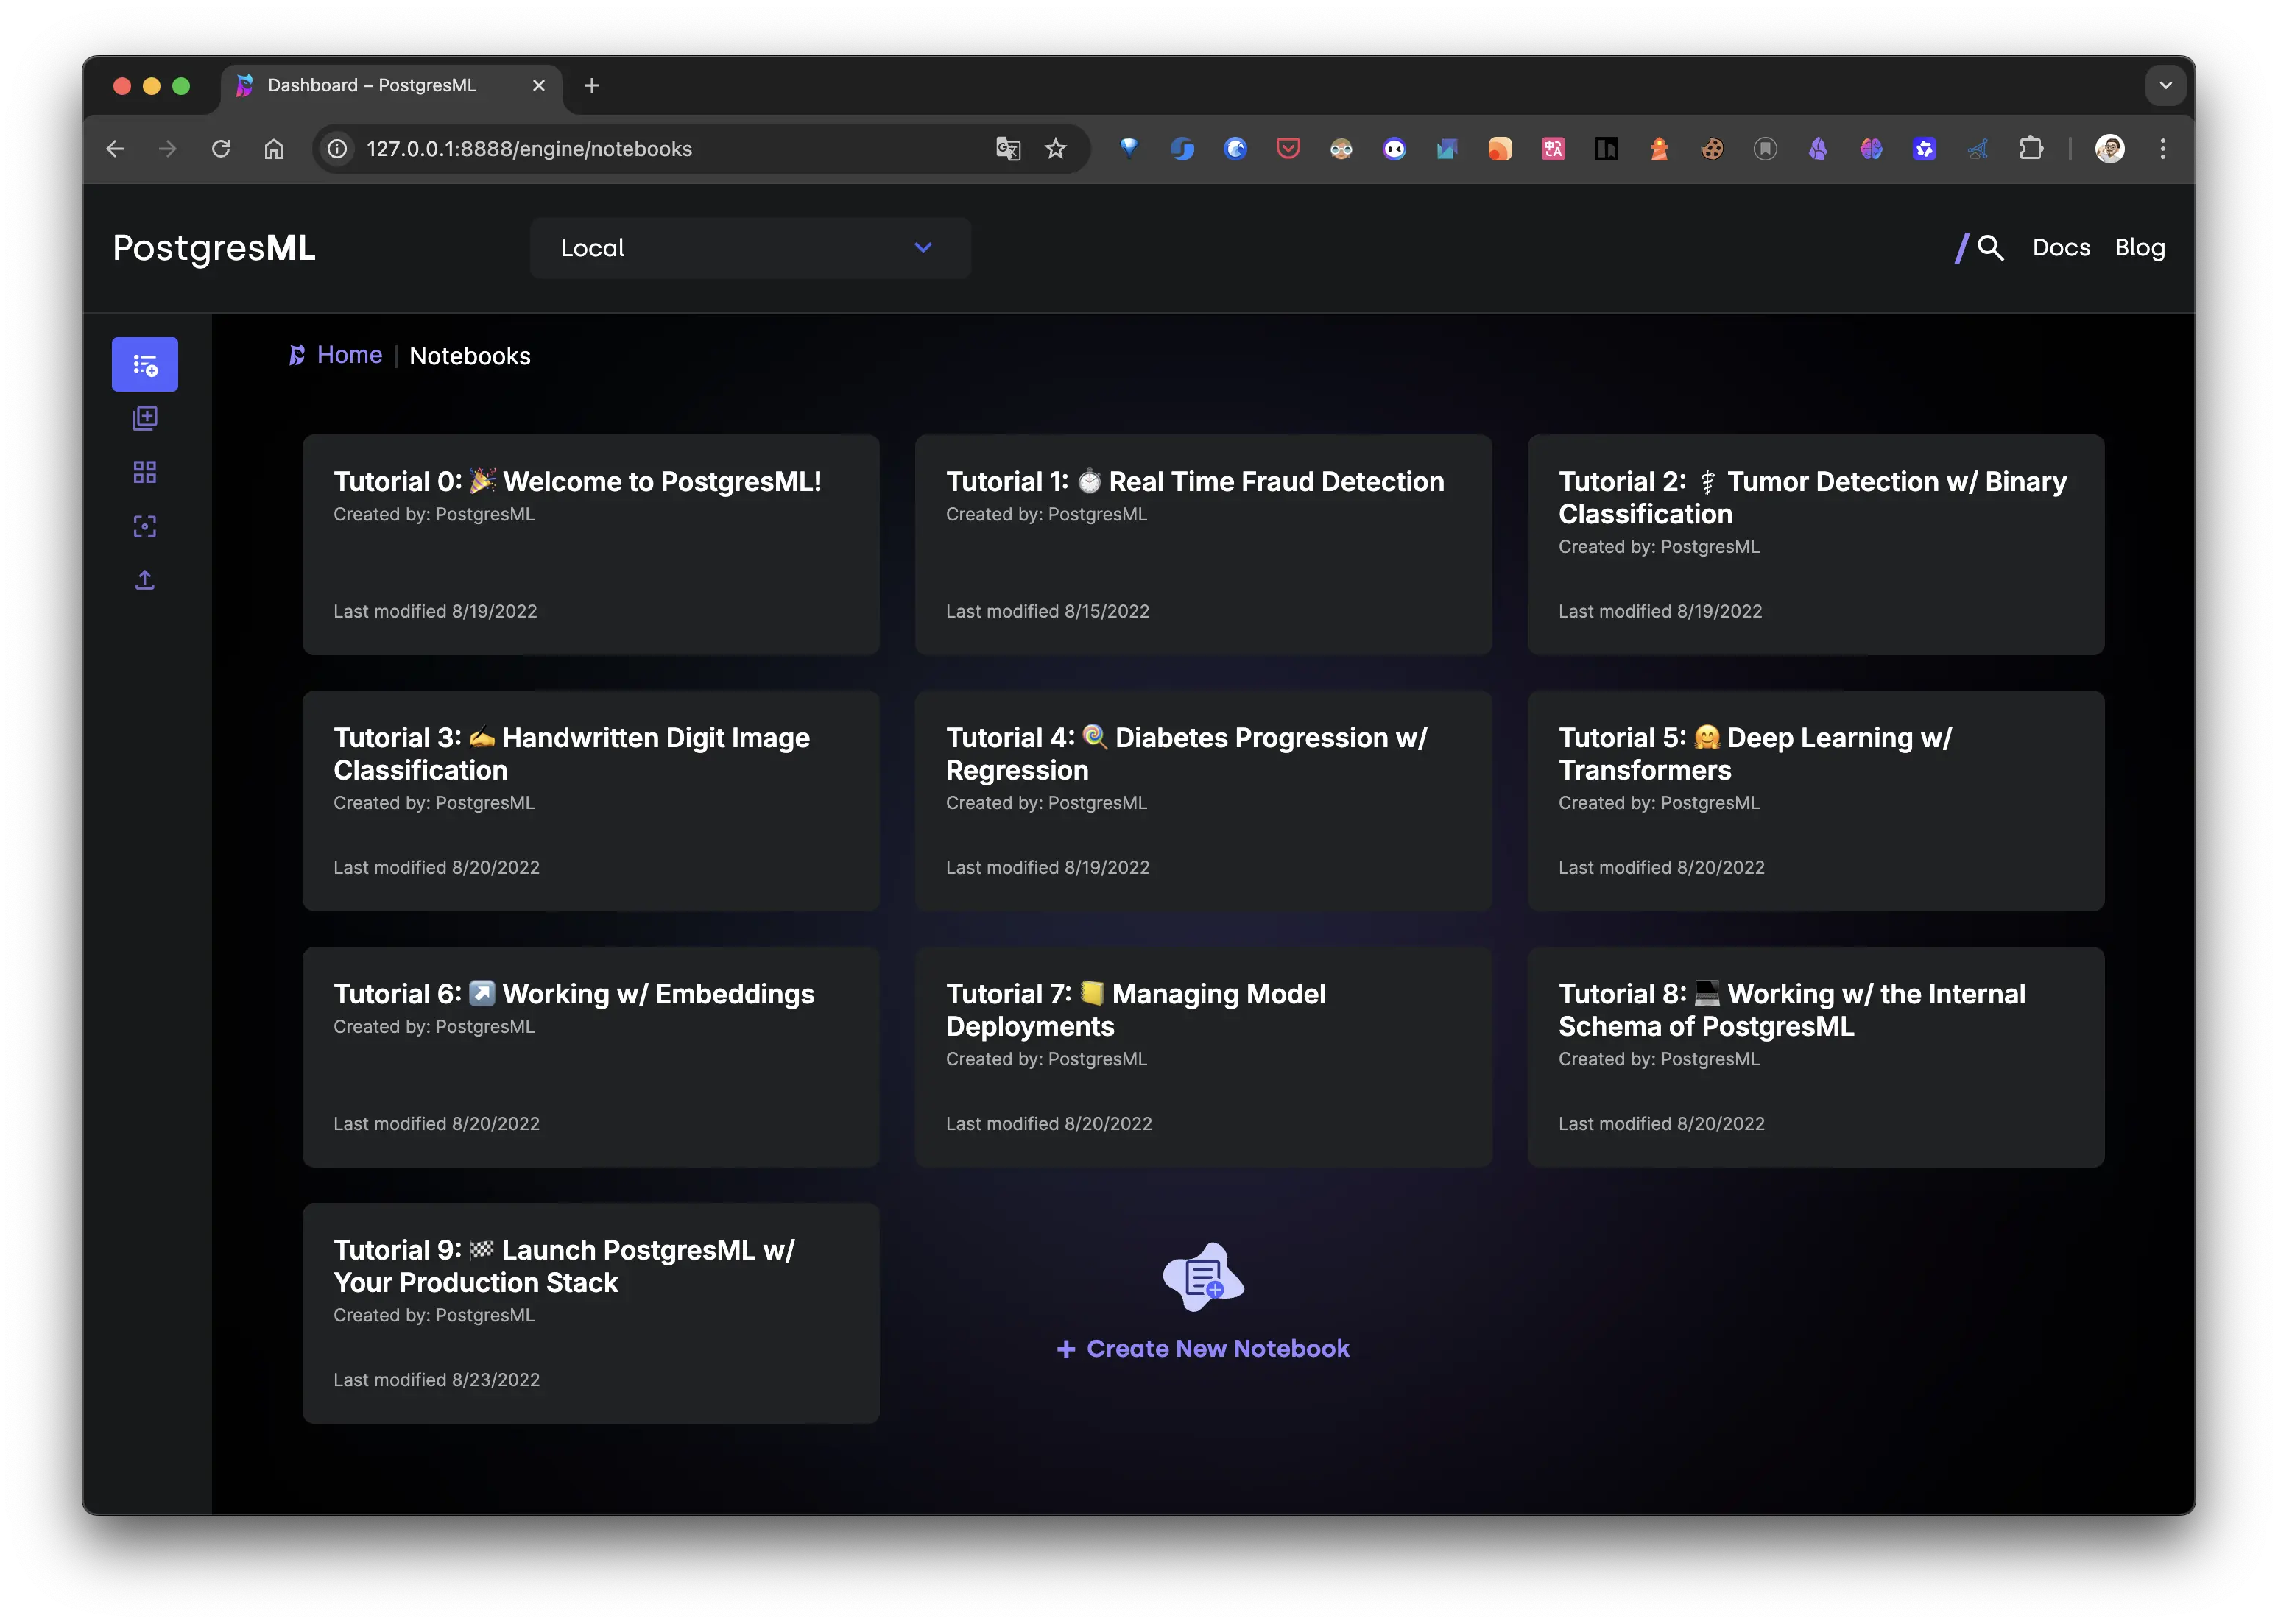Viewport: 2278px width, 1624px height.
Task: Click the Upload Data sidebar icon
Action: (x=145, y=580)
